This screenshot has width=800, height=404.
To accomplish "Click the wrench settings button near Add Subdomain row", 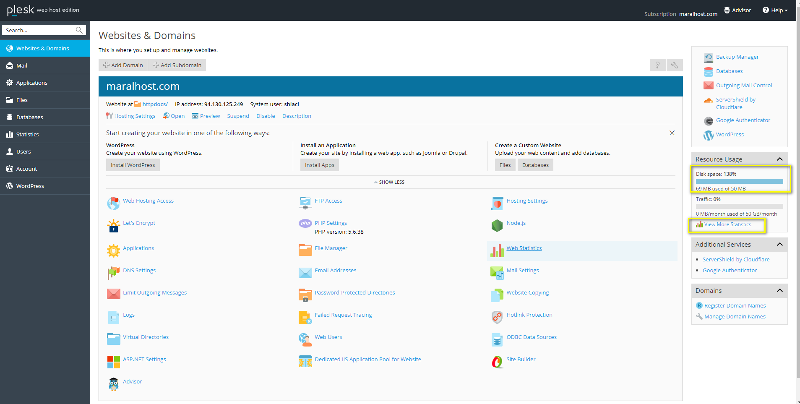I will pyautogui.click(x=675, y=65).
